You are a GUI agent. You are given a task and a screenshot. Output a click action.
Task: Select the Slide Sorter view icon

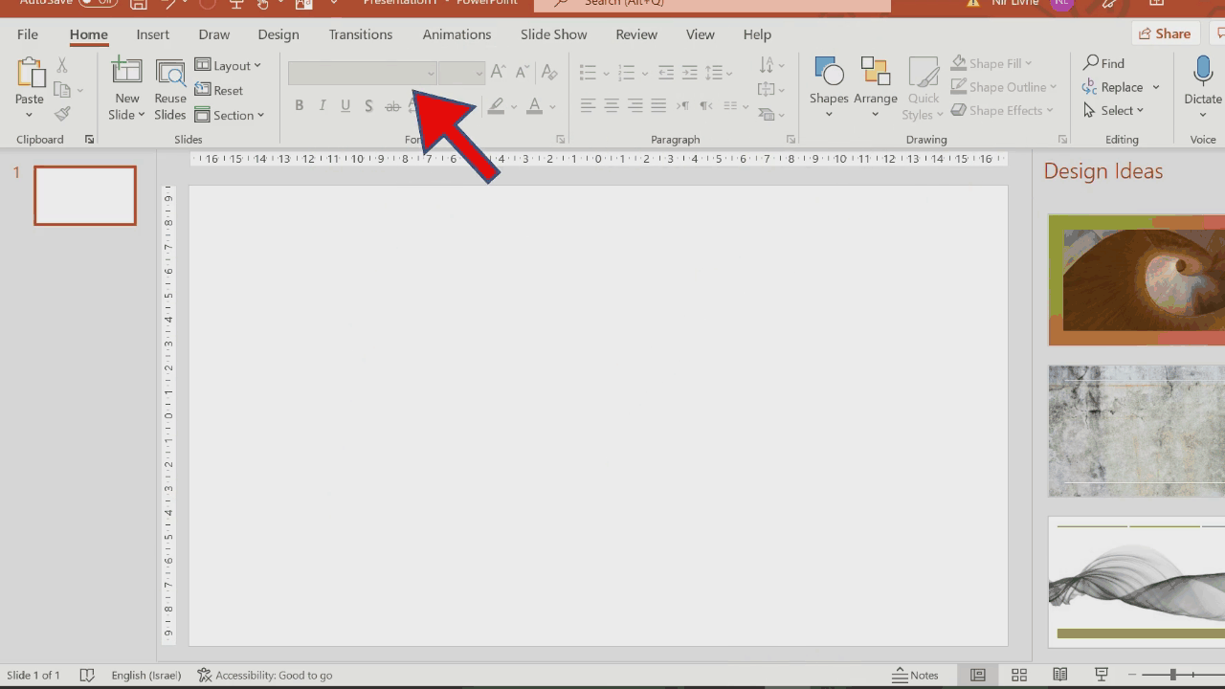(x=1019, y=675)
